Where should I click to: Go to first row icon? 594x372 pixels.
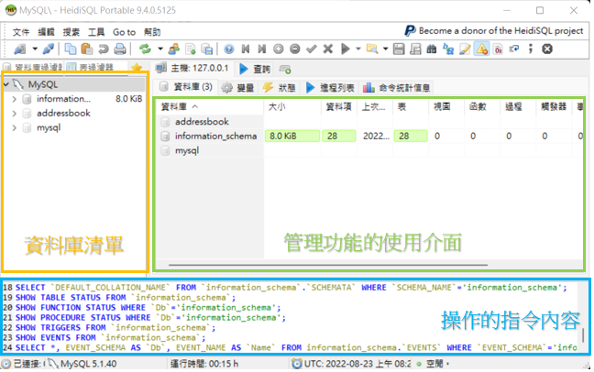(x=246, y=49)
